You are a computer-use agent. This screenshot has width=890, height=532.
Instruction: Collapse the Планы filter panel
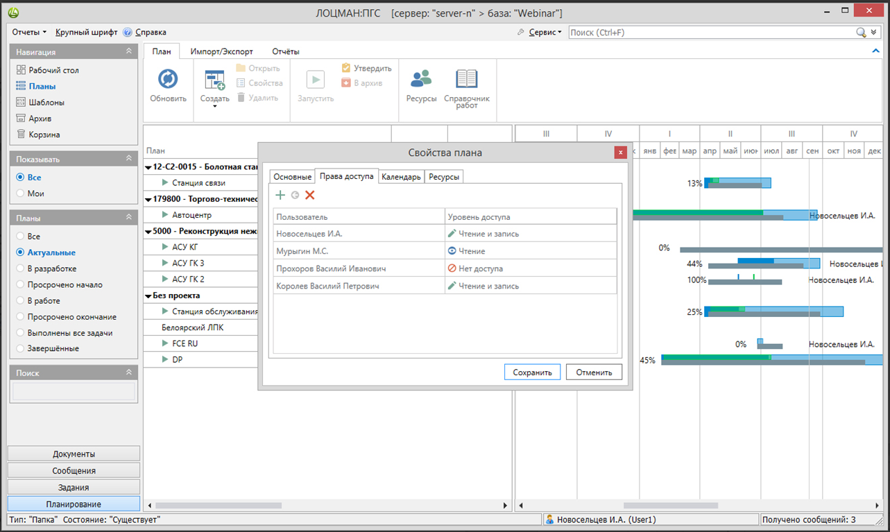tap(128, 218)
